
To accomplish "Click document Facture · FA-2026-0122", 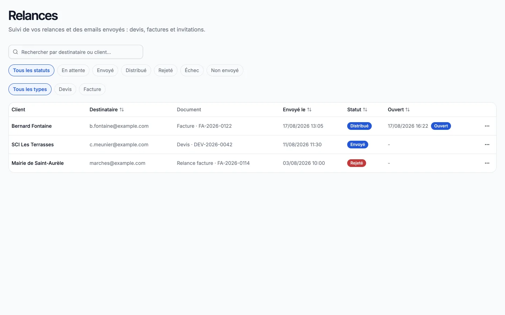I will pyautogui.click(x=204, y=126).
